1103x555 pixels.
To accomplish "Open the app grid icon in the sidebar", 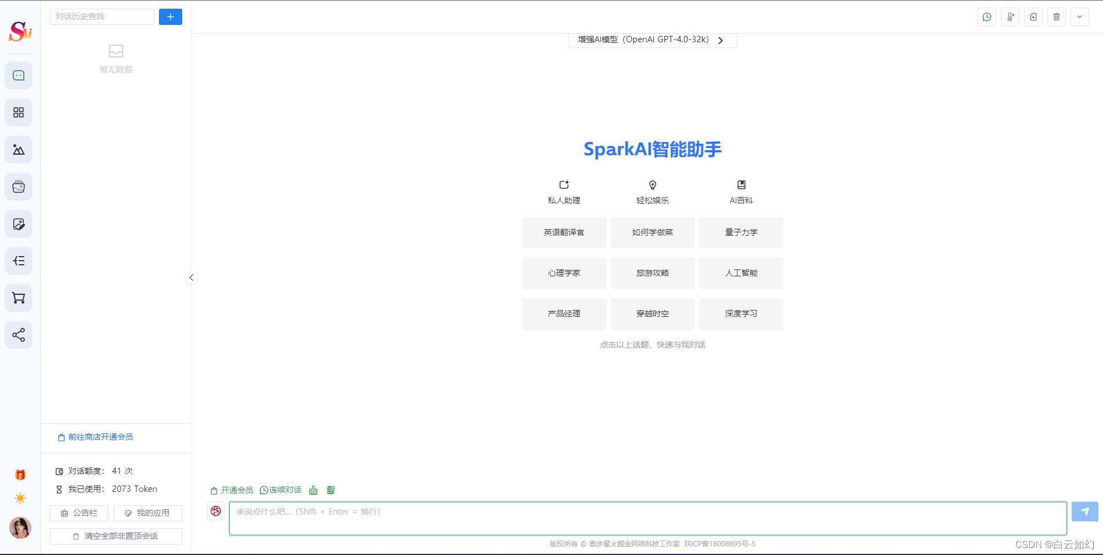I will pos(19,112).
